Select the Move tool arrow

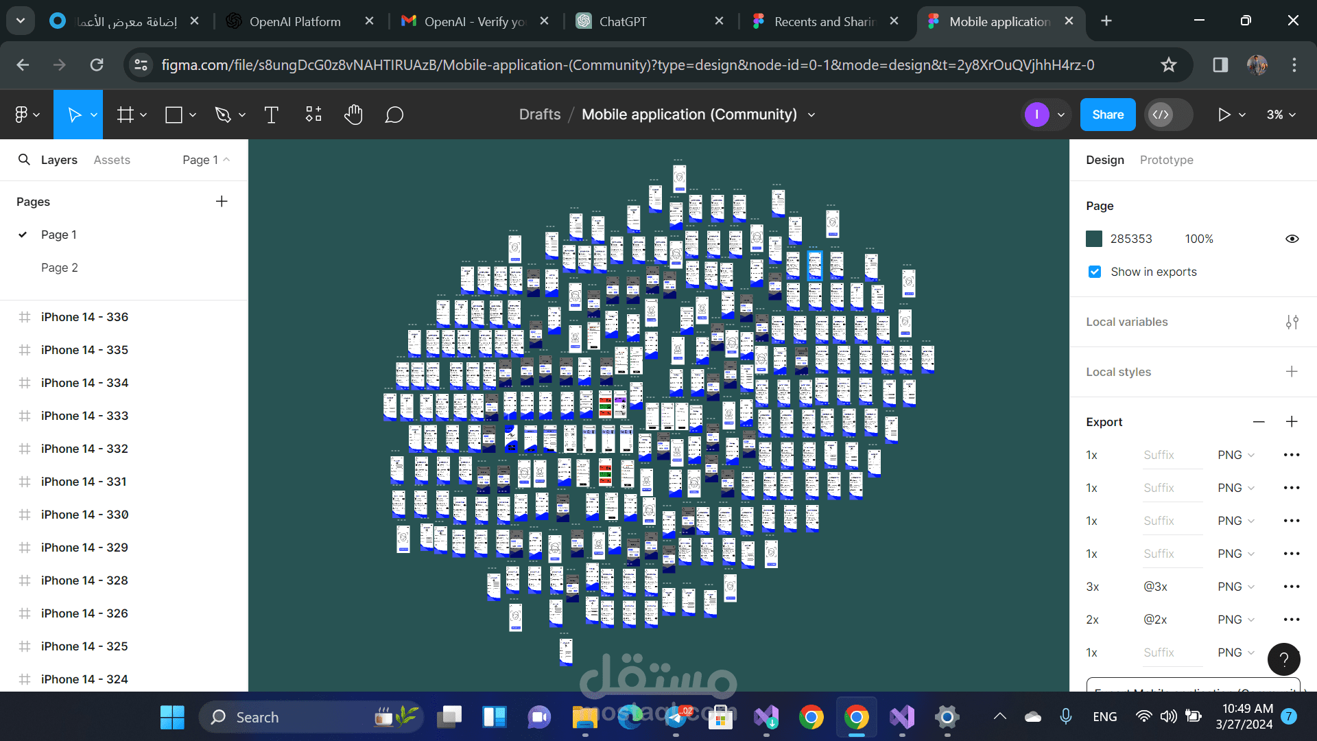coord(74,115)
